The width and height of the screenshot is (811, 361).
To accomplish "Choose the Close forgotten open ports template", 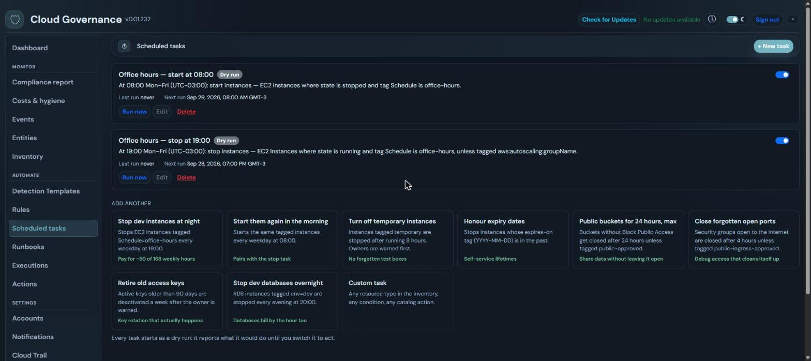I will pos(744,239).
